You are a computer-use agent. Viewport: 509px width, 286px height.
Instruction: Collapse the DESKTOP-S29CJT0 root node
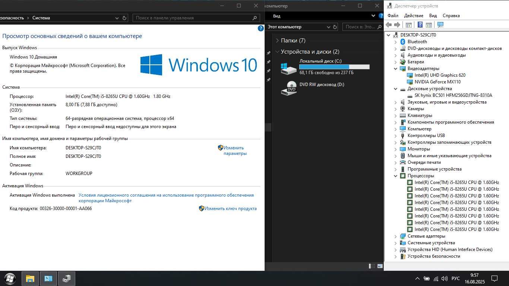coord(389,35)
